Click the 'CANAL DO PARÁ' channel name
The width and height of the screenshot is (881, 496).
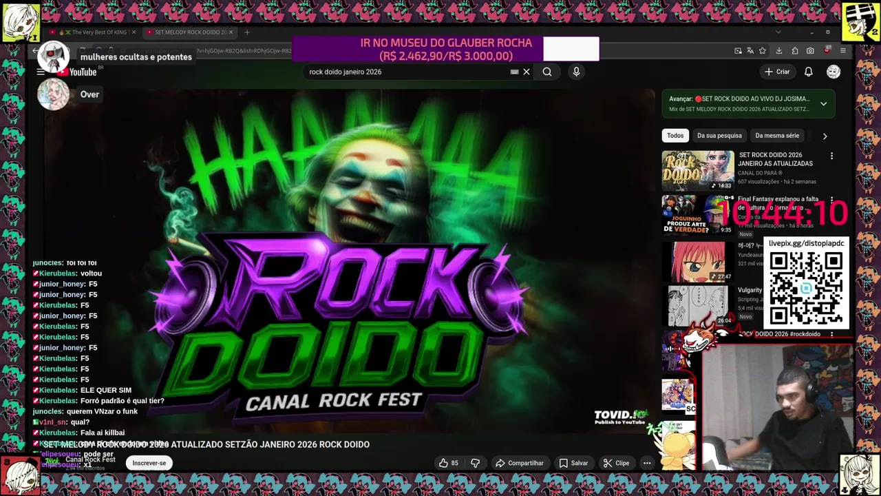(x=760, y=173)
